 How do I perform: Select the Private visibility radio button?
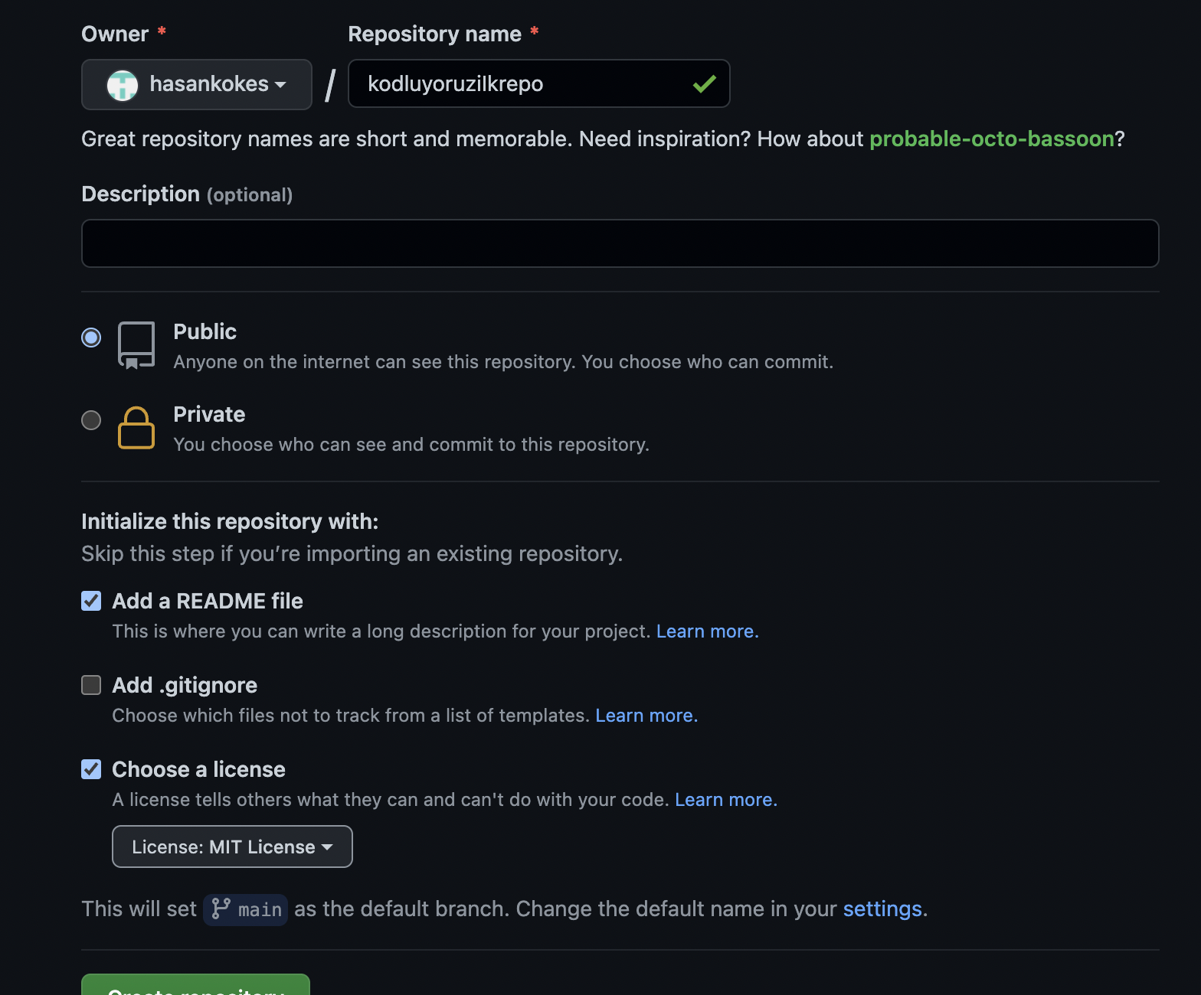pyautogui.click(x=91, y=420)
